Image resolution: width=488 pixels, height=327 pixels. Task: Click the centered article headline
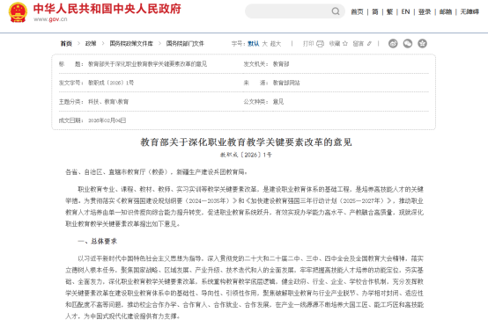click(x=246, y=142)
